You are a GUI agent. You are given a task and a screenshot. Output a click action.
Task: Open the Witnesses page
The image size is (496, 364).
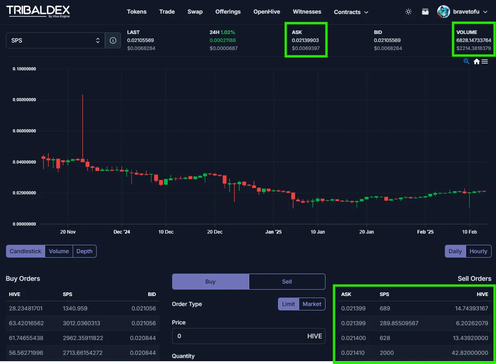click(x=307, y=12)
